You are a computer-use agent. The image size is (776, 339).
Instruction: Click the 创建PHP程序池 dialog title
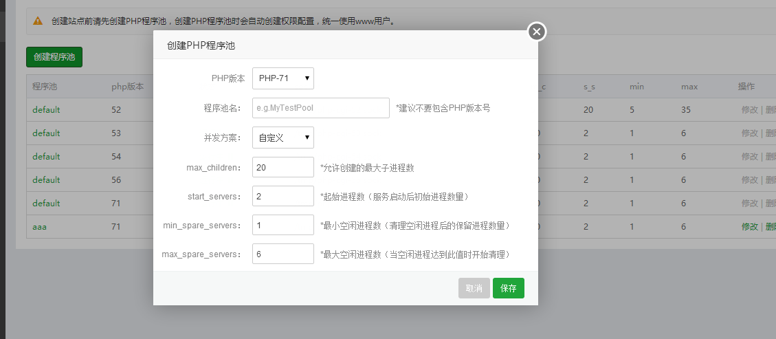pos(201,45)
